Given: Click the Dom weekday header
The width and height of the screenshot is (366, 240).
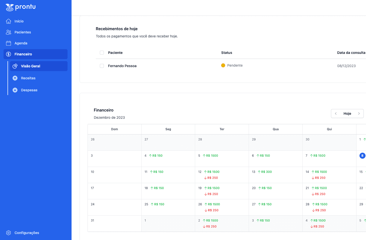Looking at the screenshot, I should pyautogui.click(x=115, y=129).
